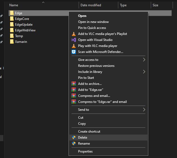Click the WinRAR icon beside Compress and email
This screenshot has height=158, width=177.
[x=73, y=96]
